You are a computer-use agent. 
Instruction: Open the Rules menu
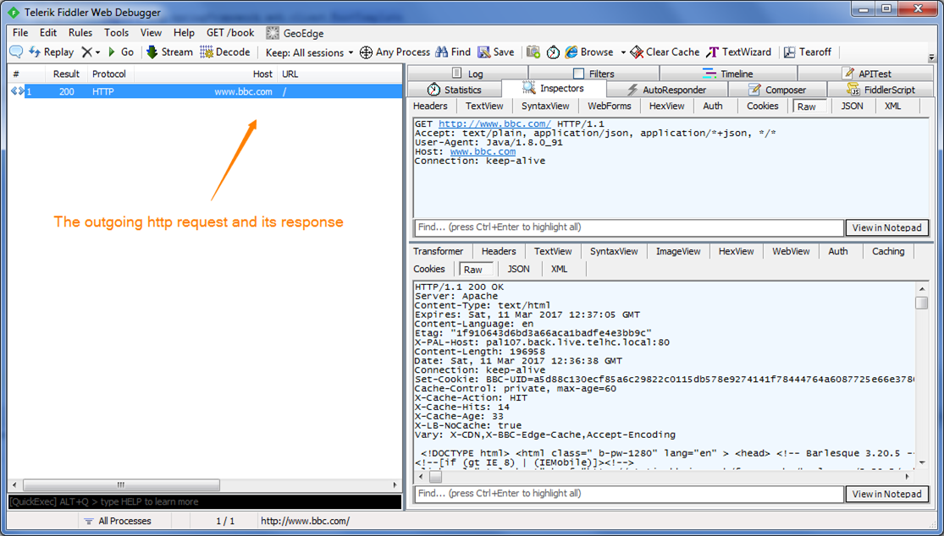[x=80, y=33]
